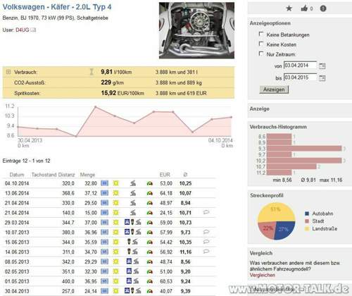The height and width of the screenshot is (296, 352).
Task: Open calendar picker beside 'bis' date
Action: point(322,78)
